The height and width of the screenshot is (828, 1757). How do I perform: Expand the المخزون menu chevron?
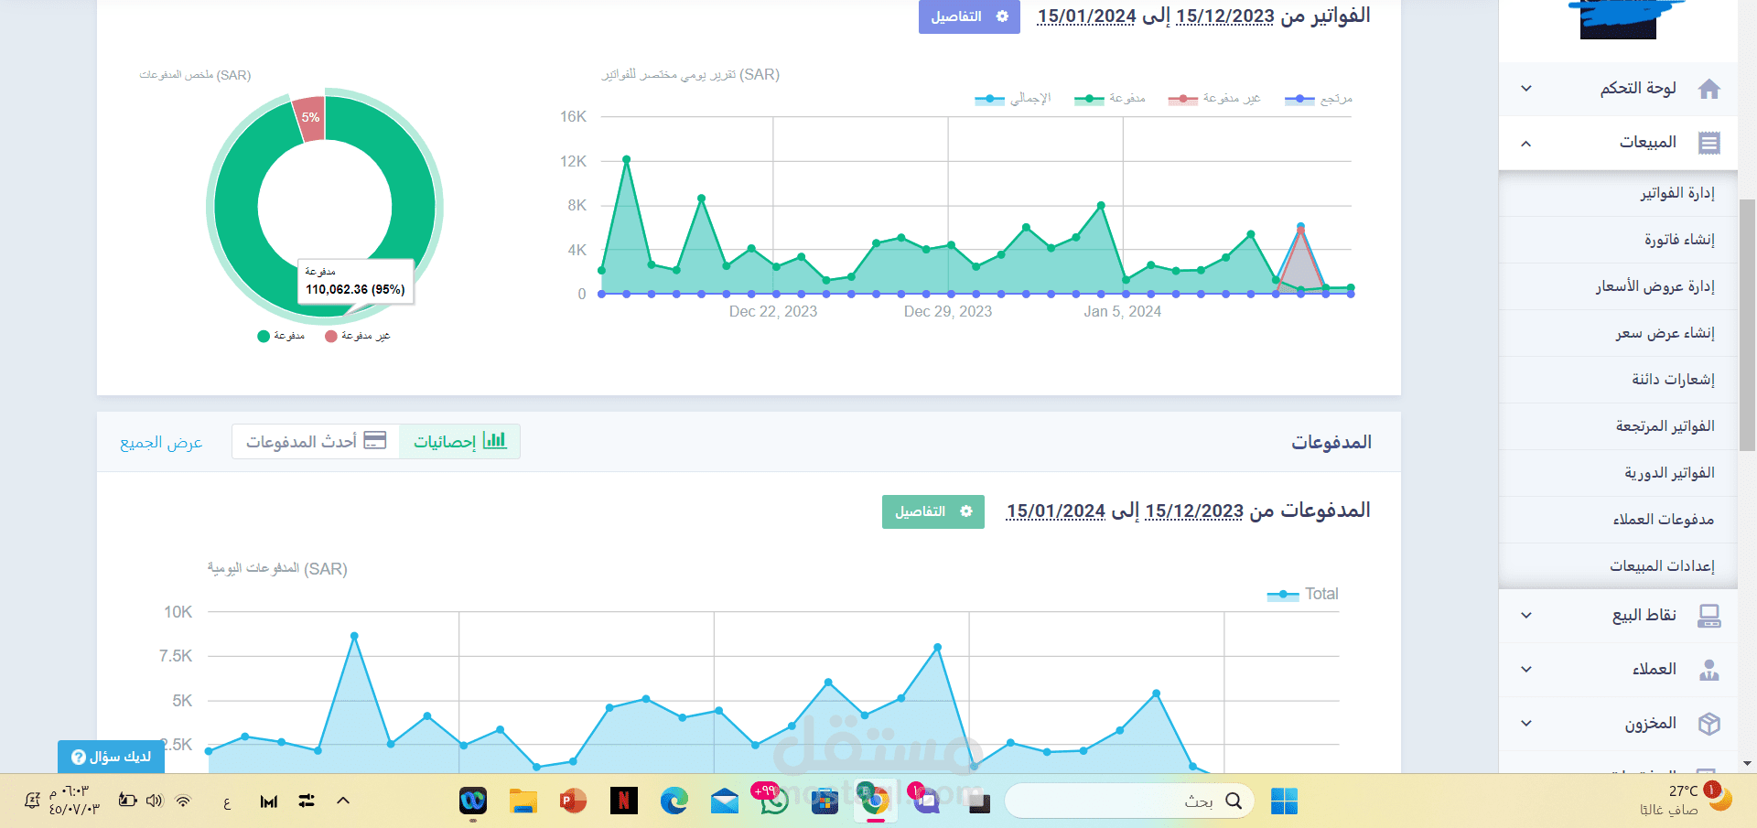tap(1526, 724)
